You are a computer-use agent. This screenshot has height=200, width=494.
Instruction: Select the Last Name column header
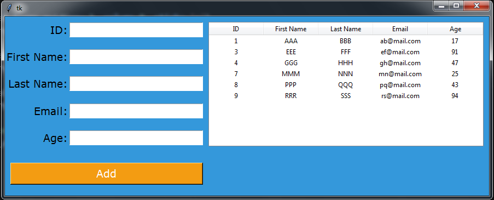pyautogui.click(x=346, y=29)
